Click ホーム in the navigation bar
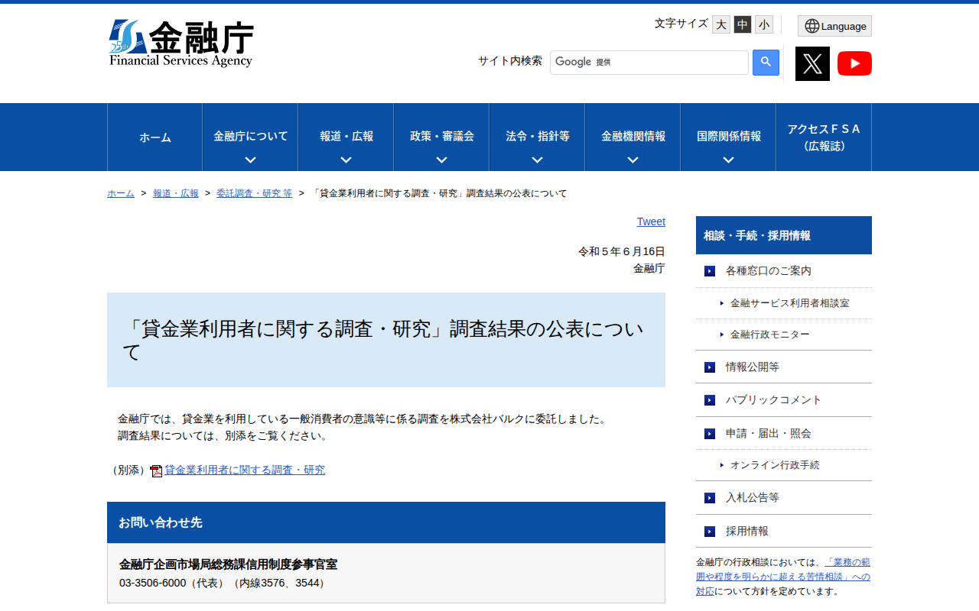979x611 pixels. tap(154, 137)
